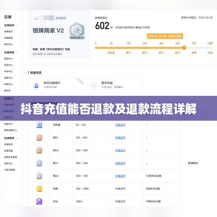Click the bronze badge in the 240 - 360 row
217x217 pixels.
(39, 151)
